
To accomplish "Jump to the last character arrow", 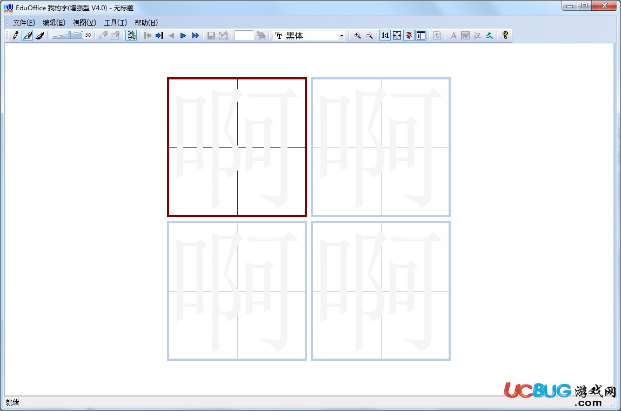I will pyautogui.click(x=159, y=36).
